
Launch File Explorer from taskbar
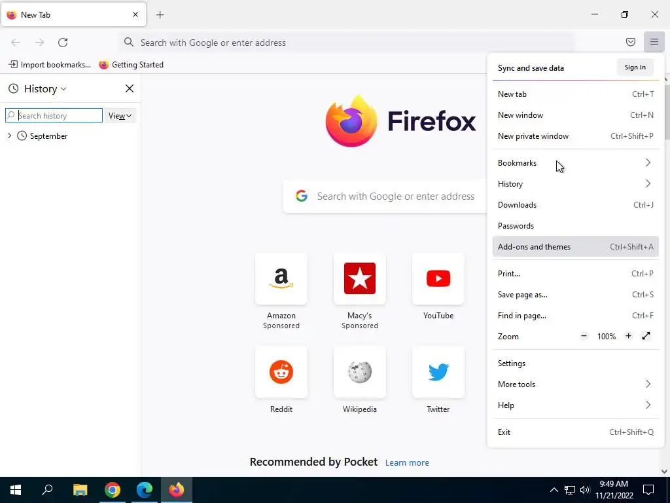(80, 490)
